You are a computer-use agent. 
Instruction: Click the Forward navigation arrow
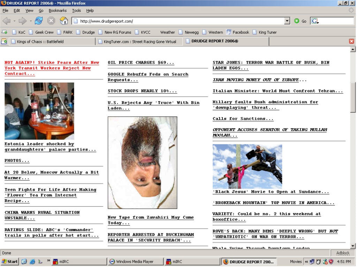[22, 21]
